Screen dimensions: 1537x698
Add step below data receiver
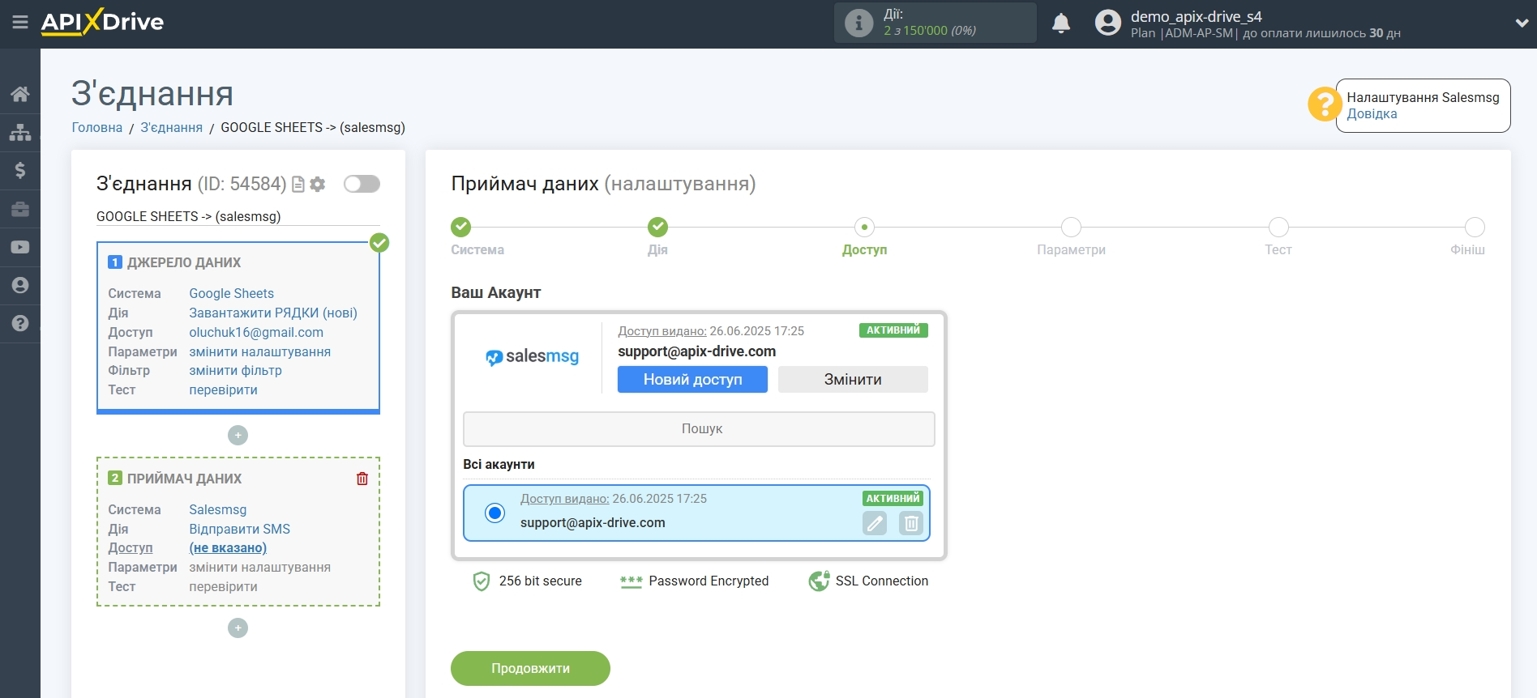(238, 628)
